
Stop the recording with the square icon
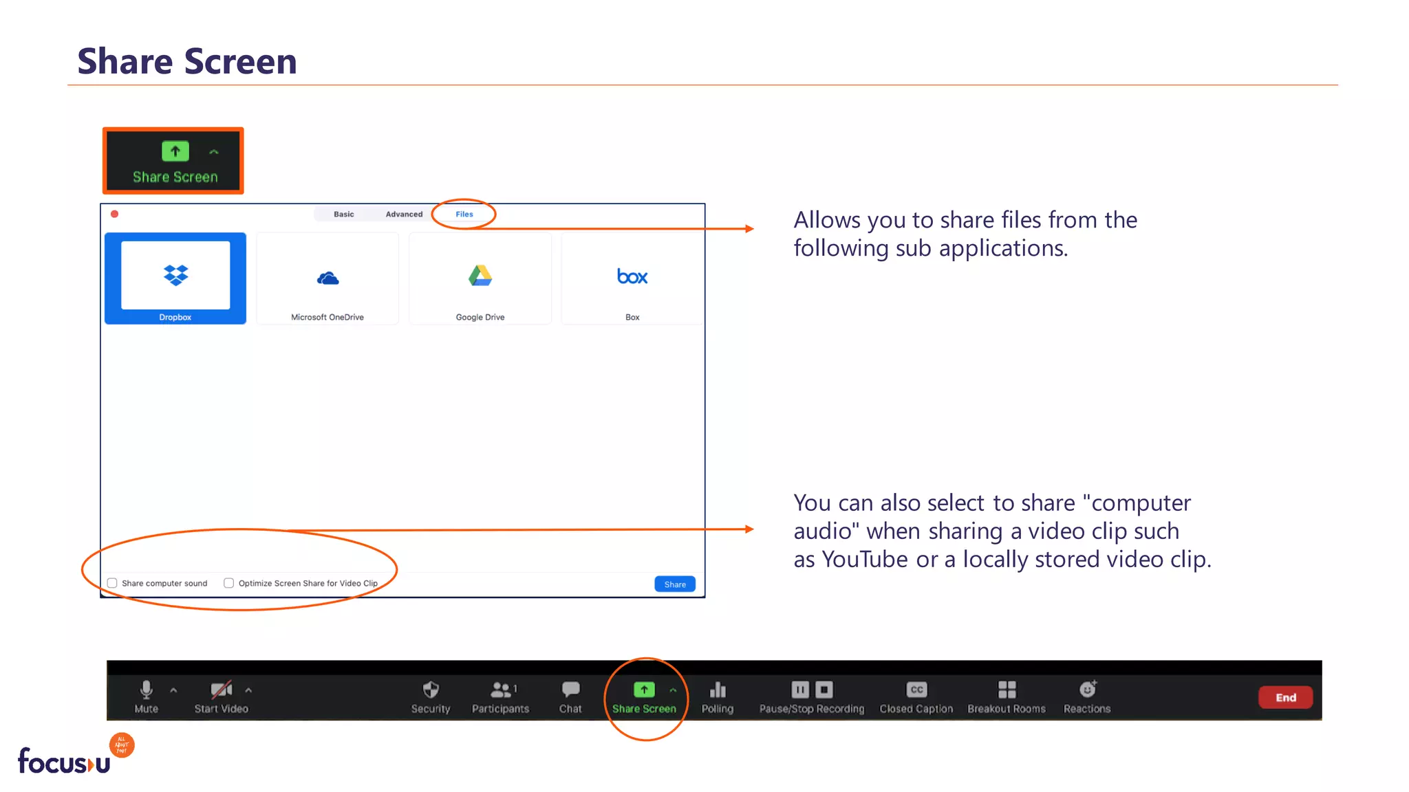pos(824,690)
